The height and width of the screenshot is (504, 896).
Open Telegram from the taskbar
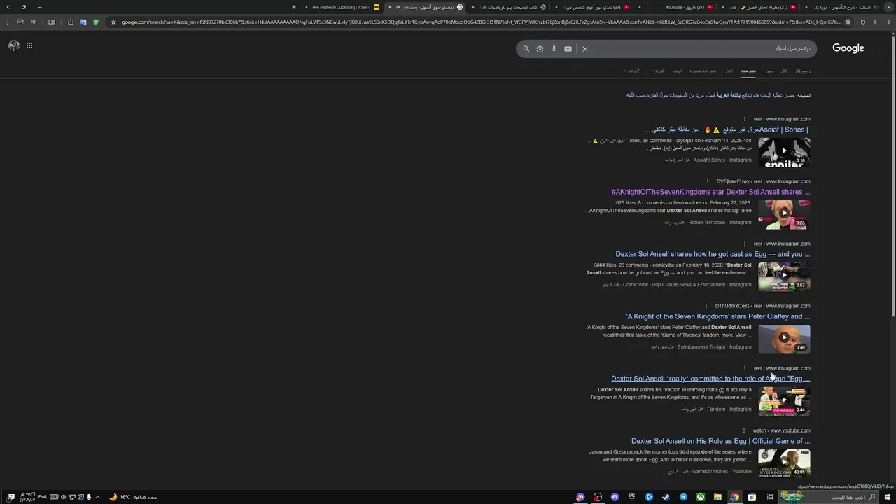point(683,497)
